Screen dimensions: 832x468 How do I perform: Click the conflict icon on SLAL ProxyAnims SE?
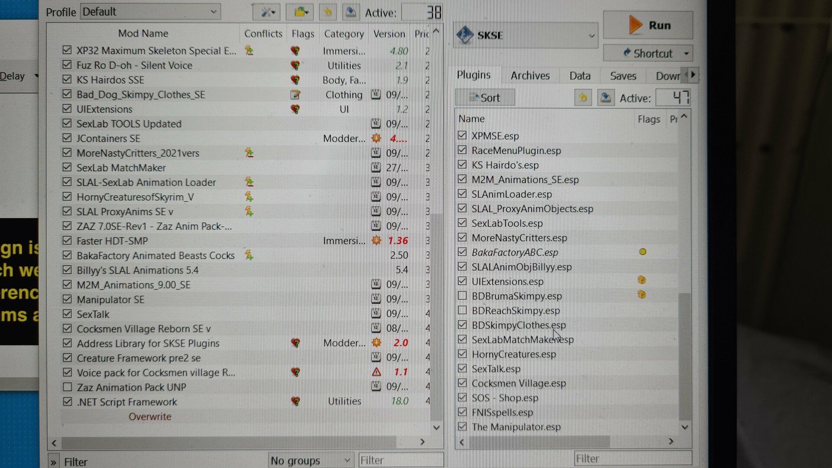tap(249, 211)
